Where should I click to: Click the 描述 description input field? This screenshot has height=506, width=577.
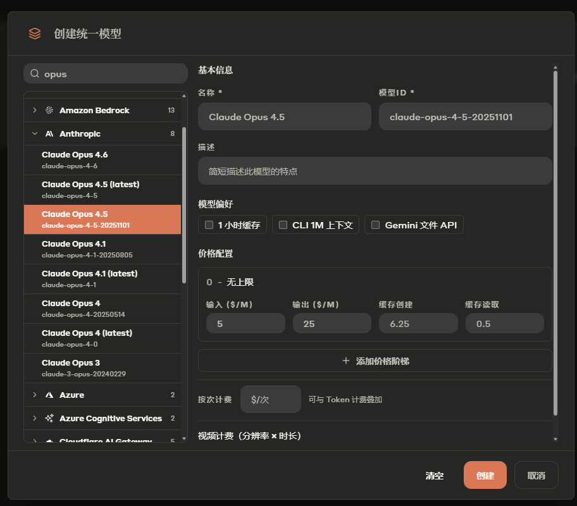[375, 171]
